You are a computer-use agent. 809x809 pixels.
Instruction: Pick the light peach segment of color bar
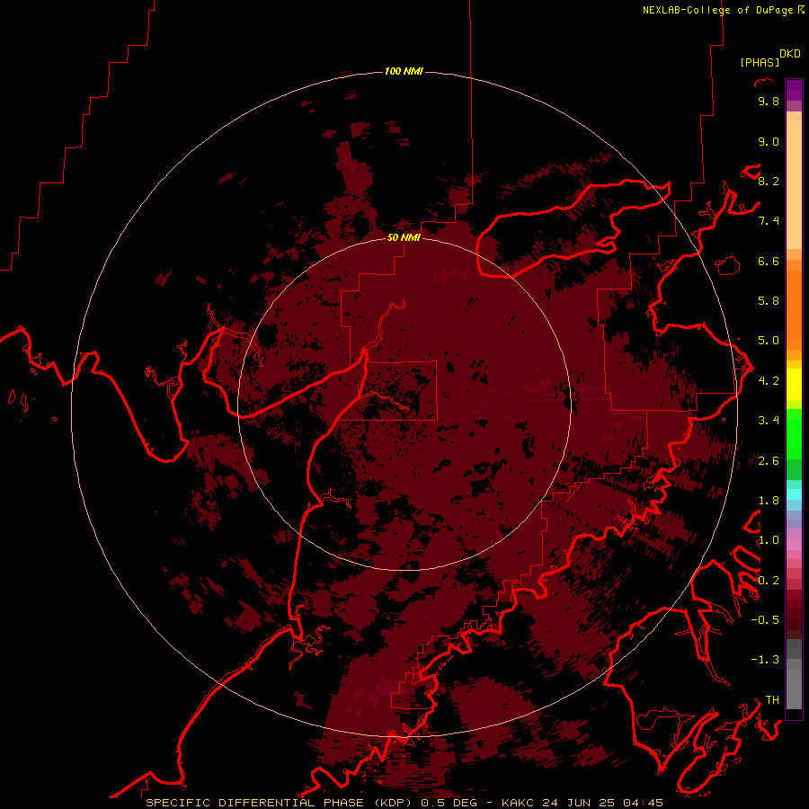click(x=794, y=183)
